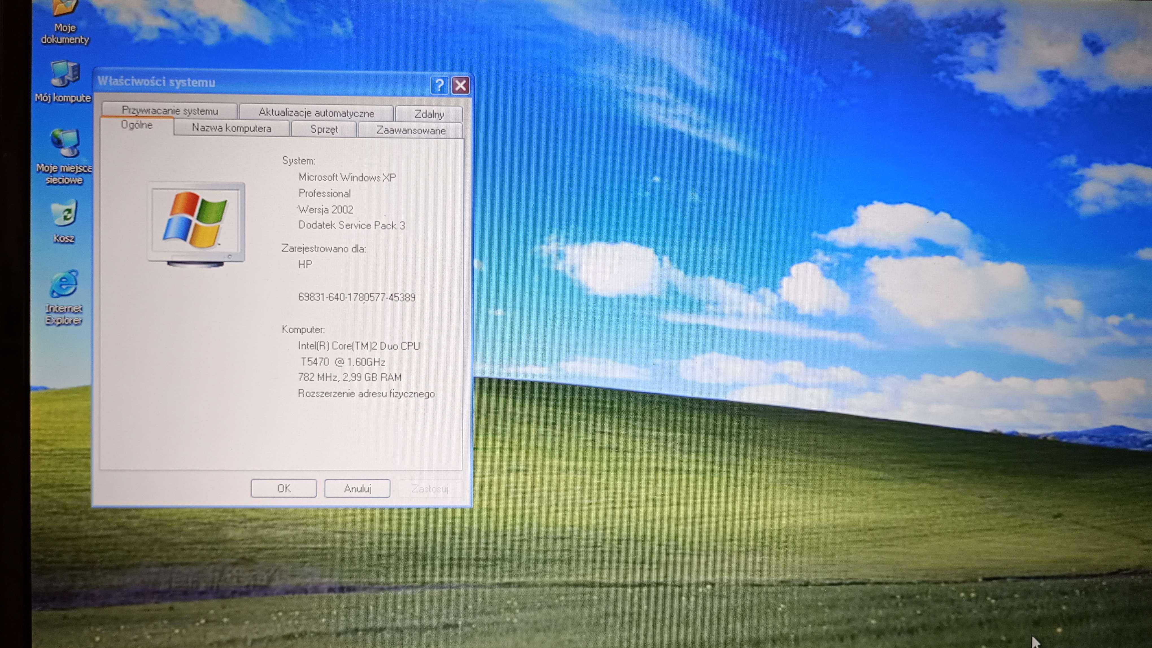Click the T5470 @ 1.60GHz text

tap(343, 362)
